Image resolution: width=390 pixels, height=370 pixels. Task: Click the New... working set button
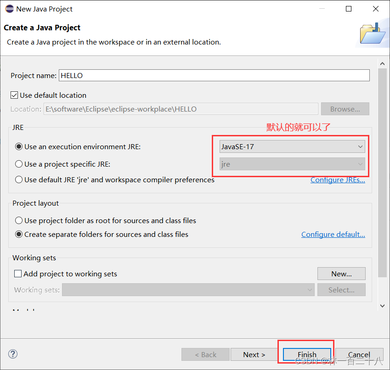click(x=341, y=274)
